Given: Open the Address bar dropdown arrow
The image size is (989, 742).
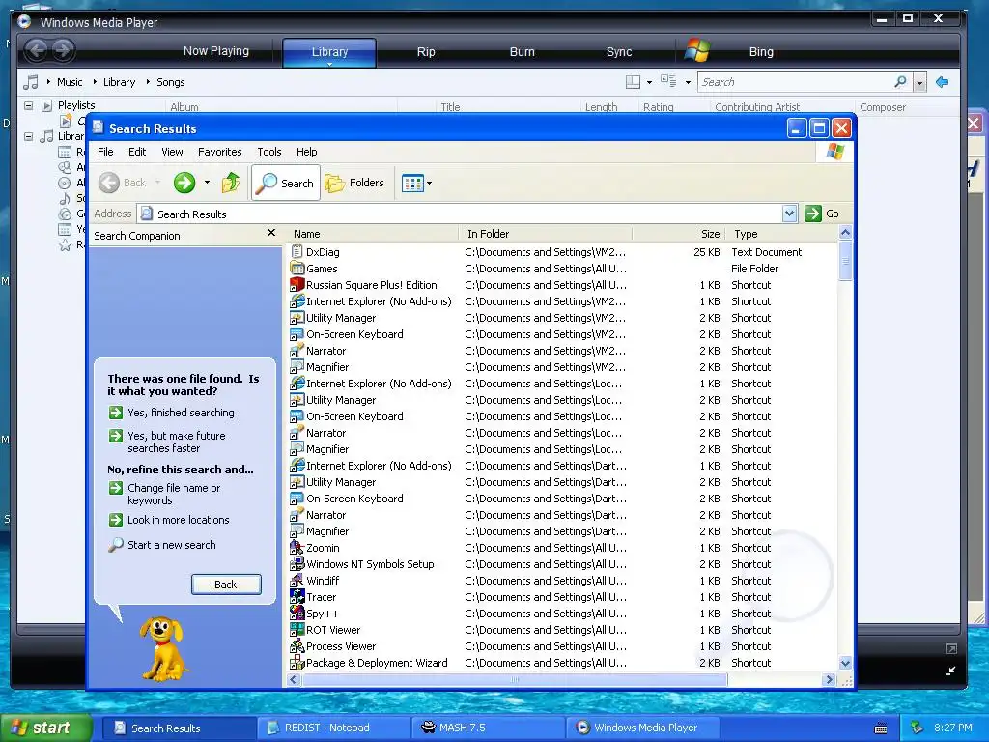Looking at the screenshot, I should point(789,214).
